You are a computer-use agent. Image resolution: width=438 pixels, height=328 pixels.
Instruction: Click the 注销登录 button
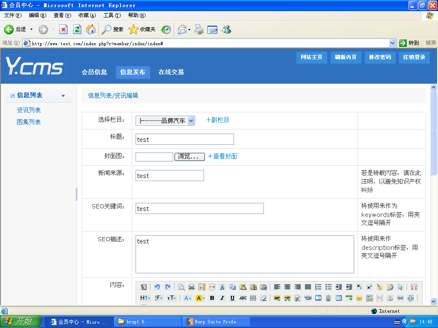click(414, 58)
